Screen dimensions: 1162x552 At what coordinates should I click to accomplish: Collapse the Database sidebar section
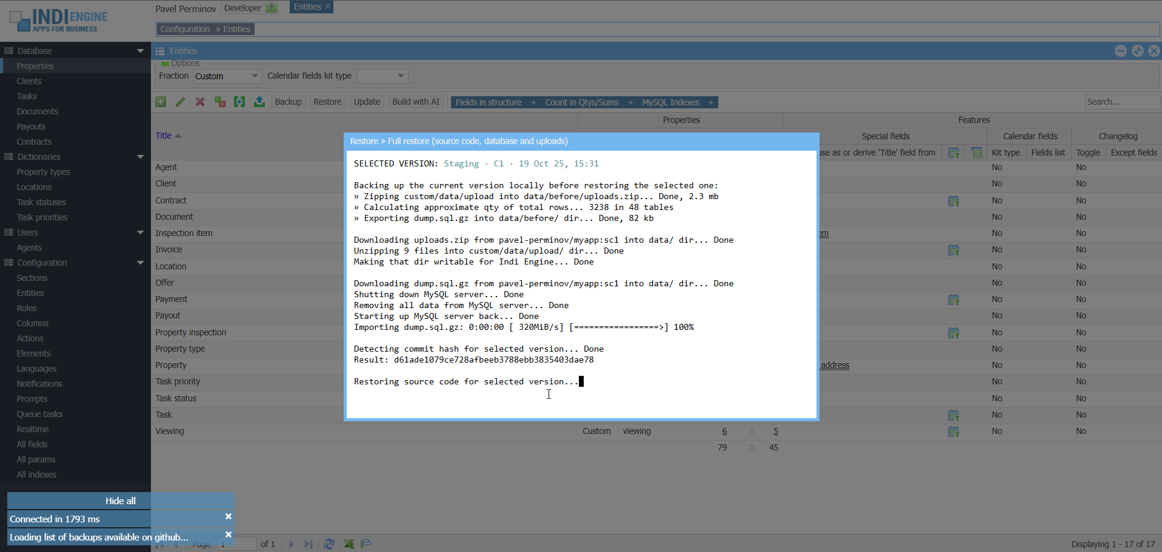(140, 51)
